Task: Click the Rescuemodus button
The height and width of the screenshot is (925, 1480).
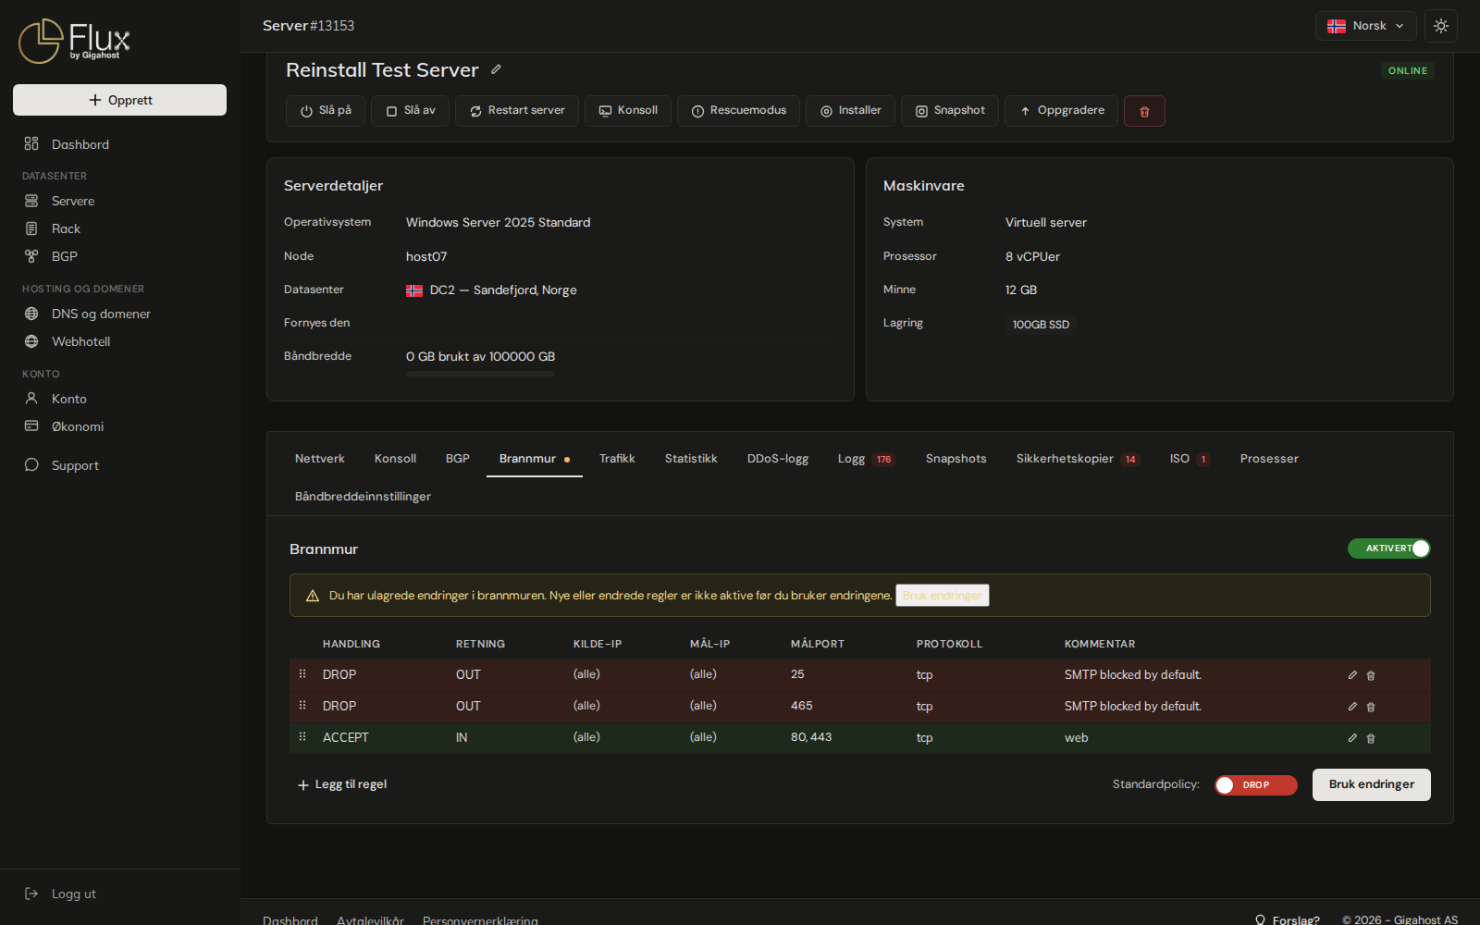Action: tap(738, 111)
